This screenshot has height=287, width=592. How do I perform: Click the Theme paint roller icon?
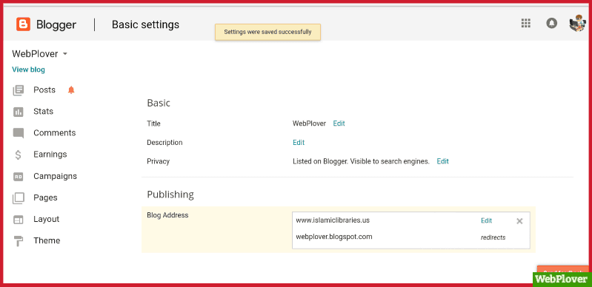click(x=18, y=241)
